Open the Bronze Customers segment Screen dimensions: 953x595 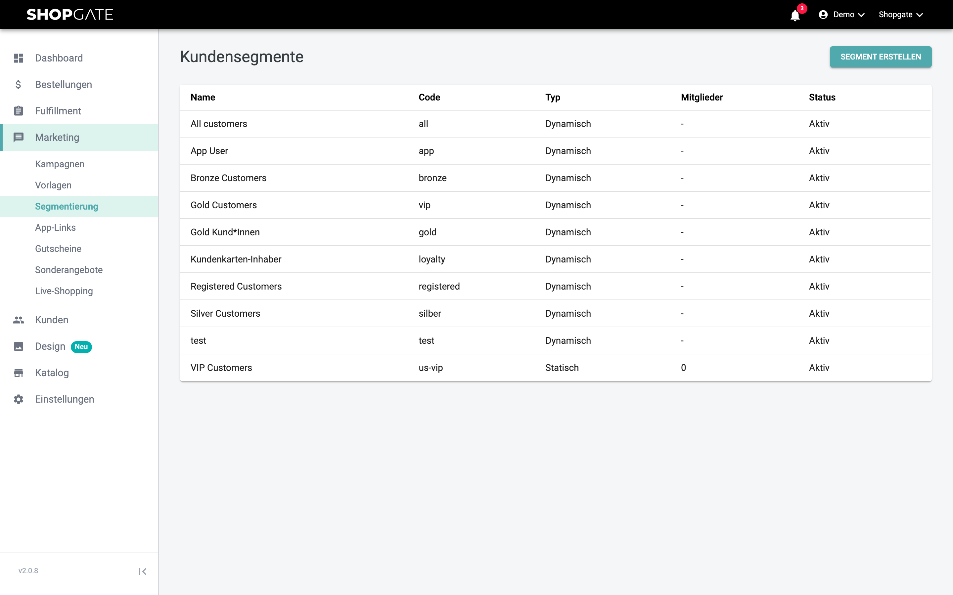click(x=555, y=178)
